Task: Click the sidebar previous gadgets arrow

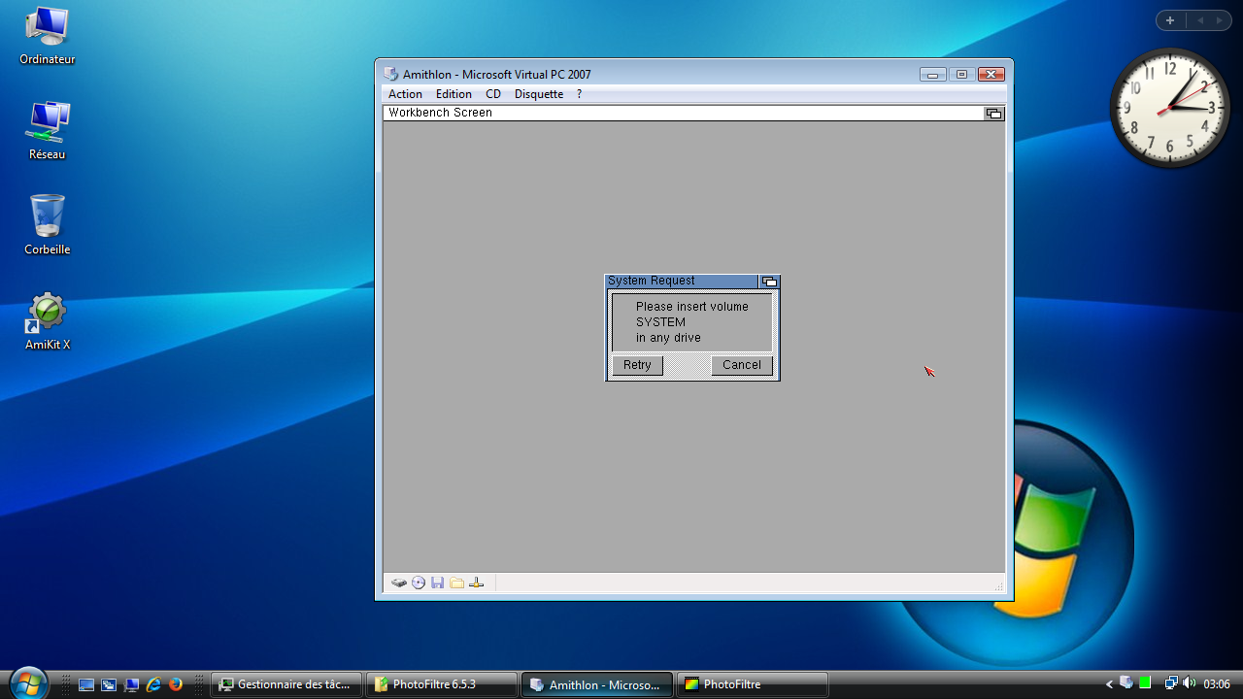Action: tap(1199, 20)
